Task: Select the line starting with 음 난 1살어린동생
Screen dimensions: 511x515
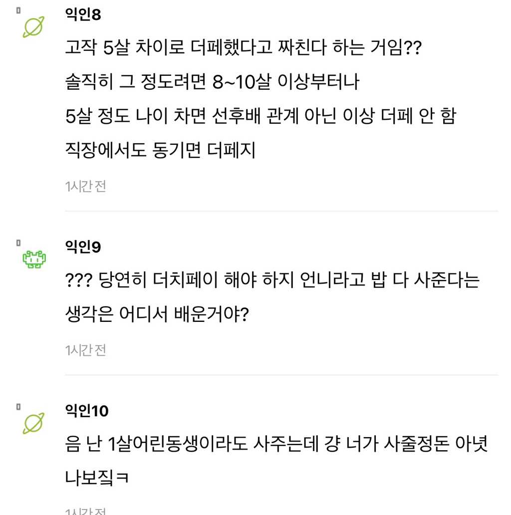Action: pyautogui.click(x=276, y=444)
